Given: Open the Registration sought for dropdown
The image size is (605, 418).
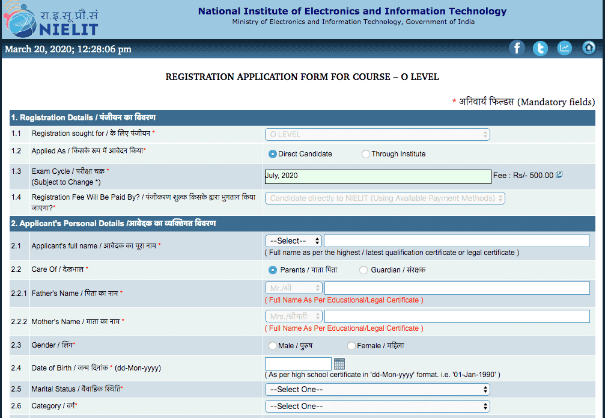Looking at the screenshot, I should pyautogui.click(x=377, y=134).
